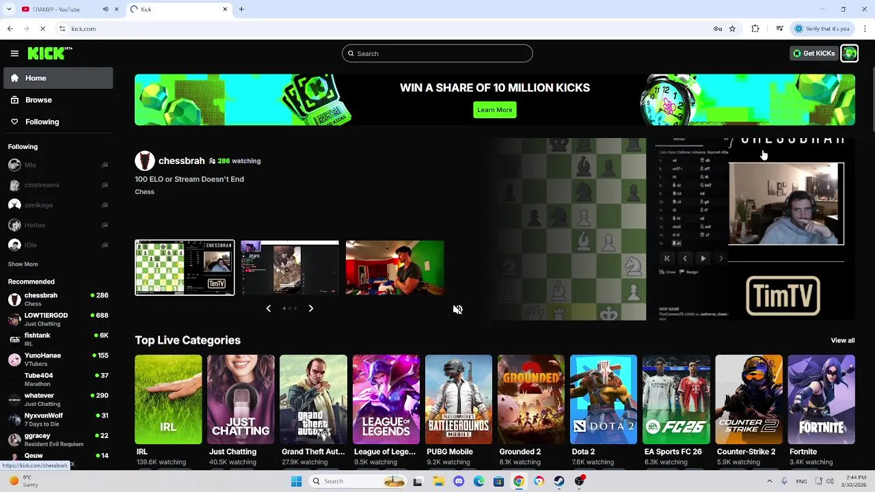Open Following in sidebar

[x=58, y=122]
